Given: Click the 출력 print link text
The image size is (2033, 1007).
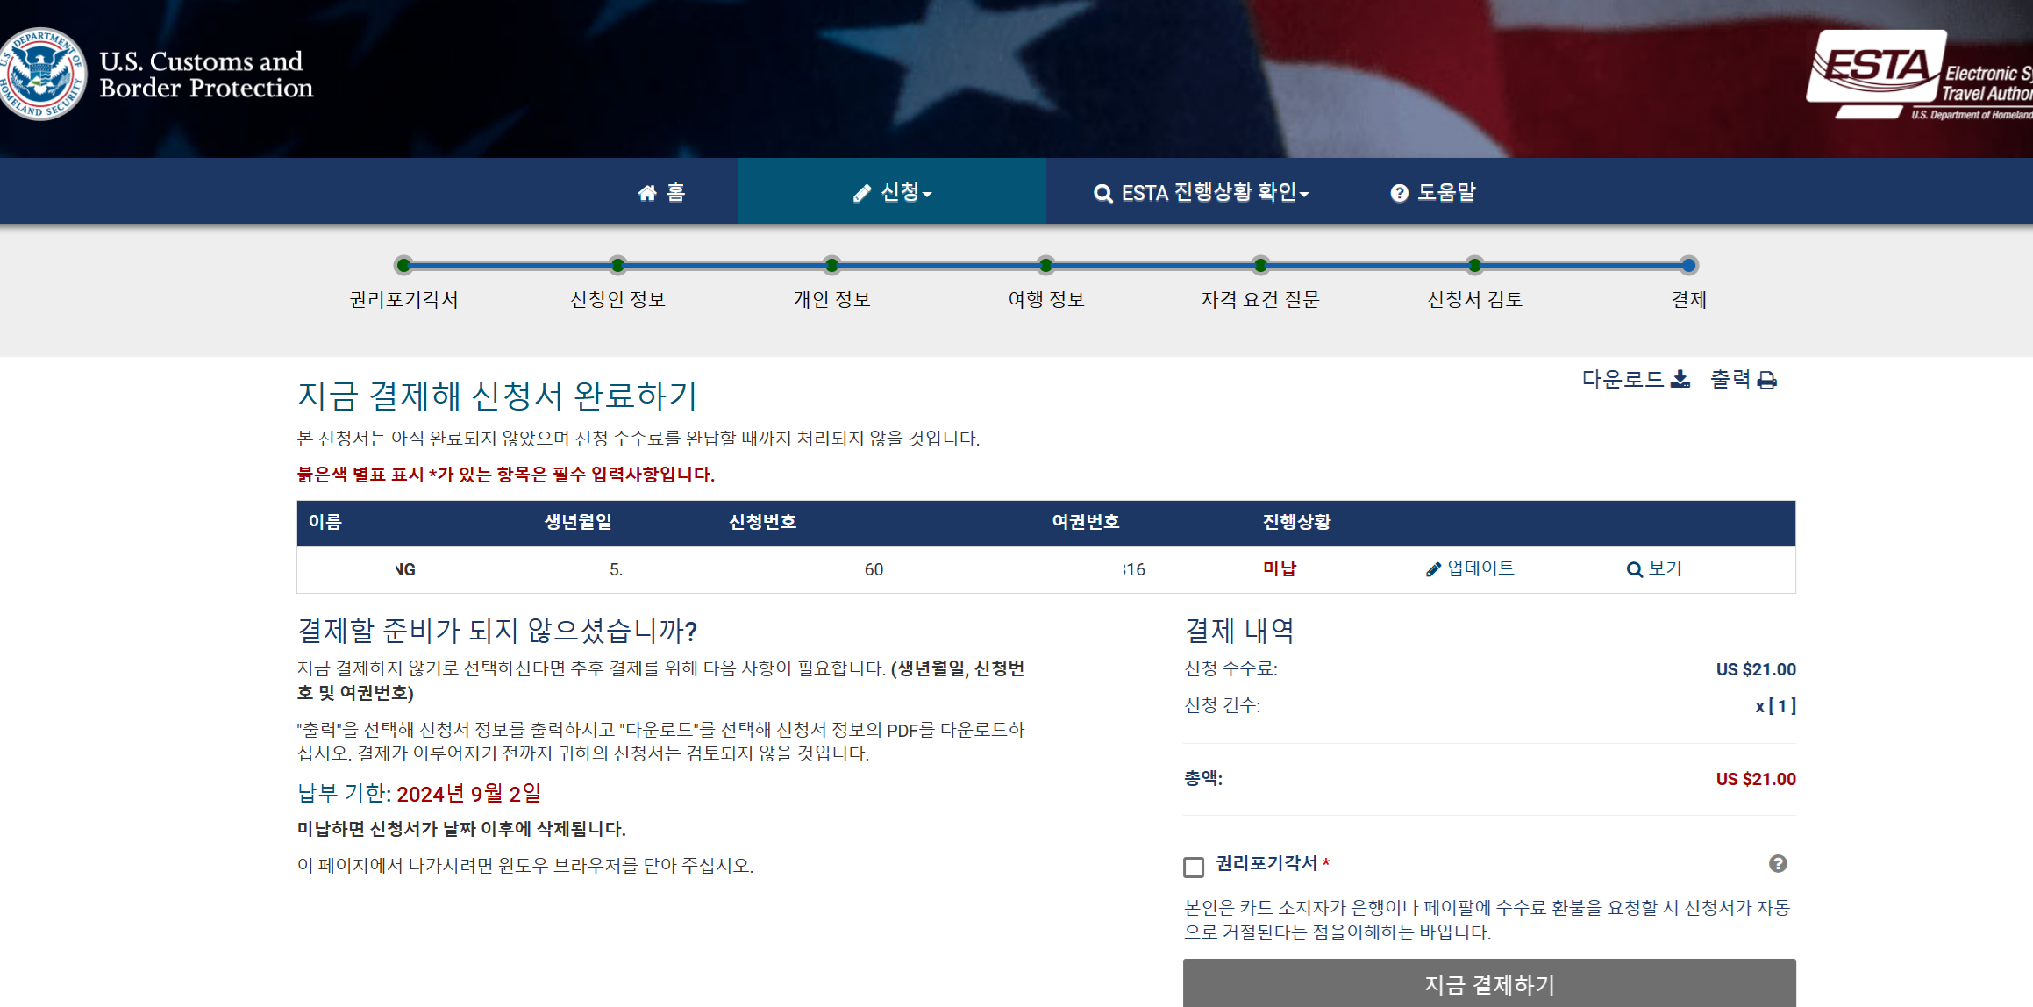Looking at the screenshot, I should [x=1730, y=380].
